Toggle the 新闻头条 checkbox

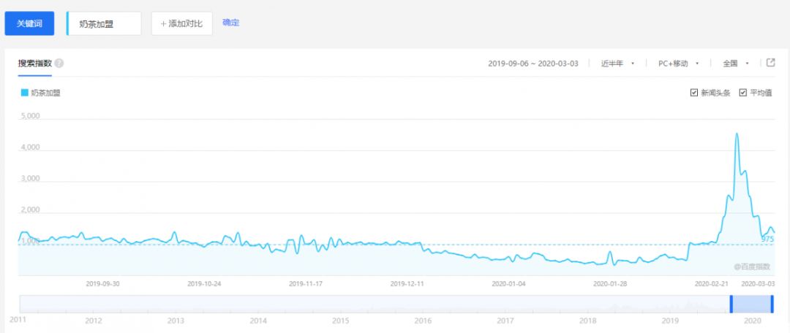click(694, 93)
